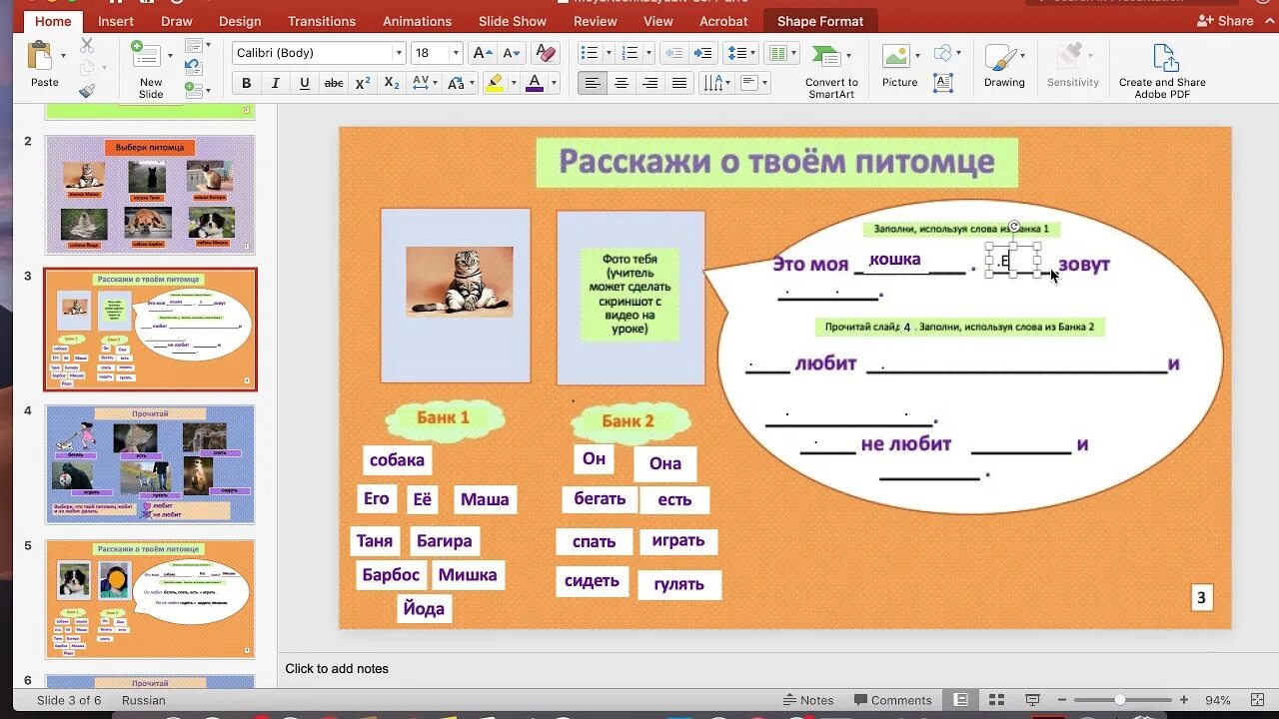
Task: Open the font name Calibri dropdown
Action: (399, 53)
